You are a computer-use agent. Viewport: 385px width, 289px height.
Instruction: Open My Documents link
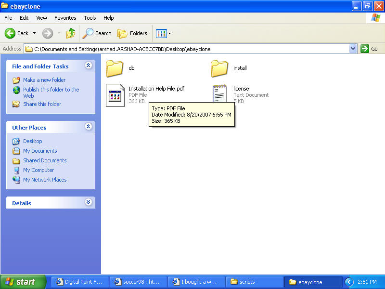click(x=40, y=151)
